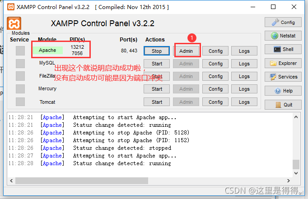Open FileZilla Config menu
The image size is (308, 199).
[x=215, y=76]
